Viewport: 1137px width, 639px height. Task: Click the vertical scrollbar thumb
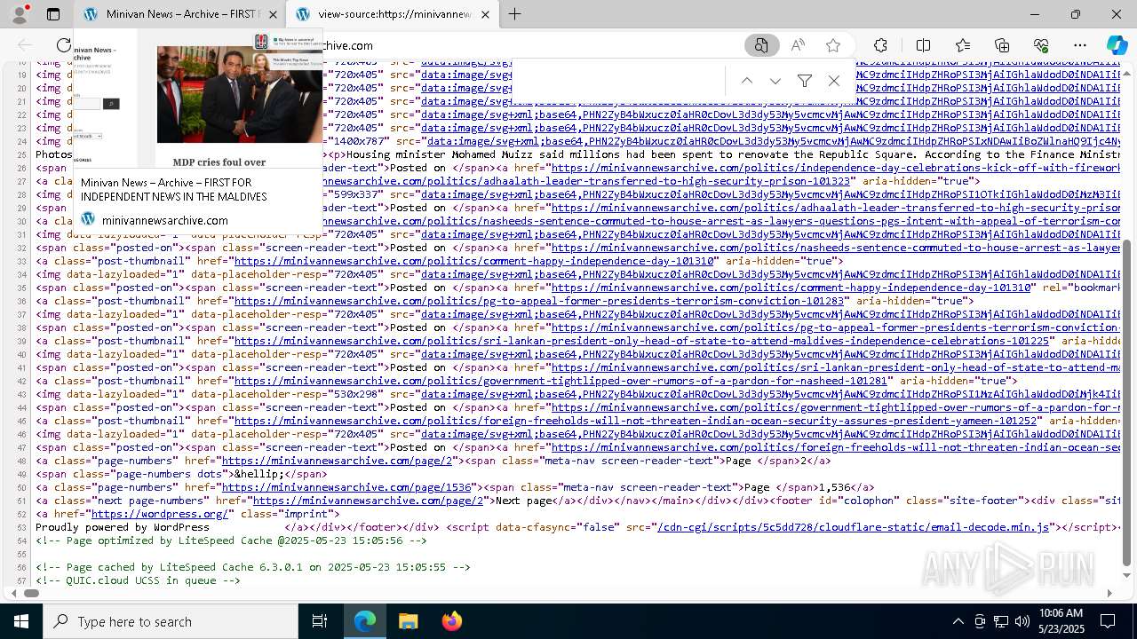tap(1127, 402)
